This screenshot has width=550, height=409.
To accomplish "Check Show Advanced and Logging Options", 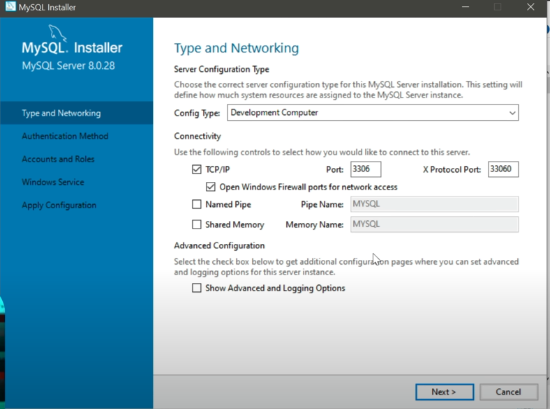I will (x=196, y=288).
